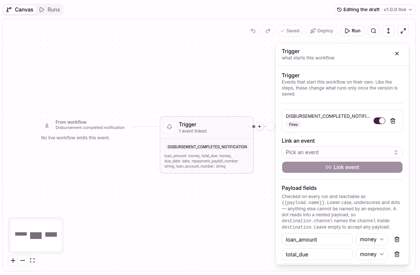
Task: Expand canvas to fullscreen
Action: [403, 31]
